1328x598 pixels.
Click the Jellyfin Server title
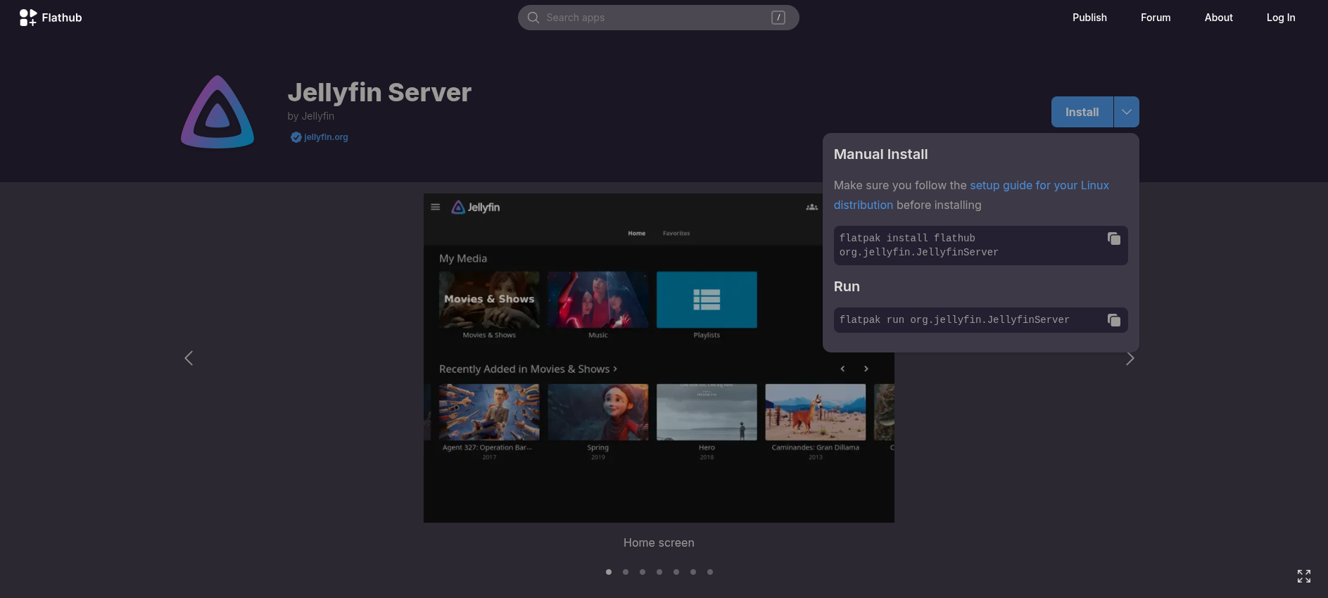click(379, 93)
